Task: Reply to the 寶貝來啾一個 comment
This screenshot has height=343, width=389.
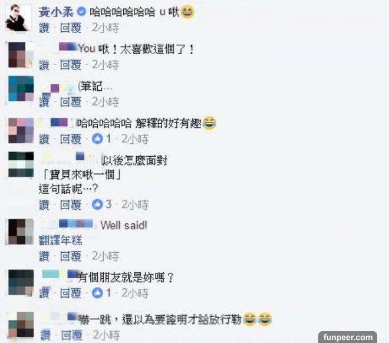Action: pyautogui.click(x=71, y=205)
